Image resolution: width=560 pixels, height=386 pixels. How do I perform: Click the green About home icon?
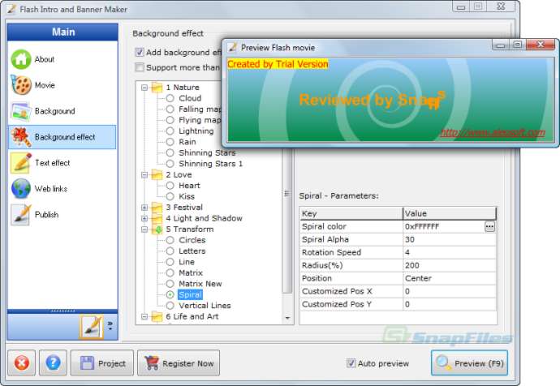[21, 59]
